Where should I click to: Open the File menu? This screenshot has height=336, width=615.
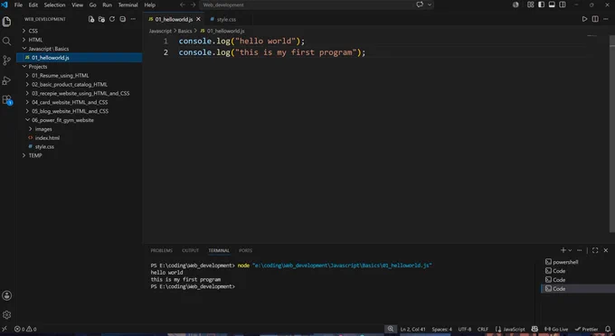(18, 5)
